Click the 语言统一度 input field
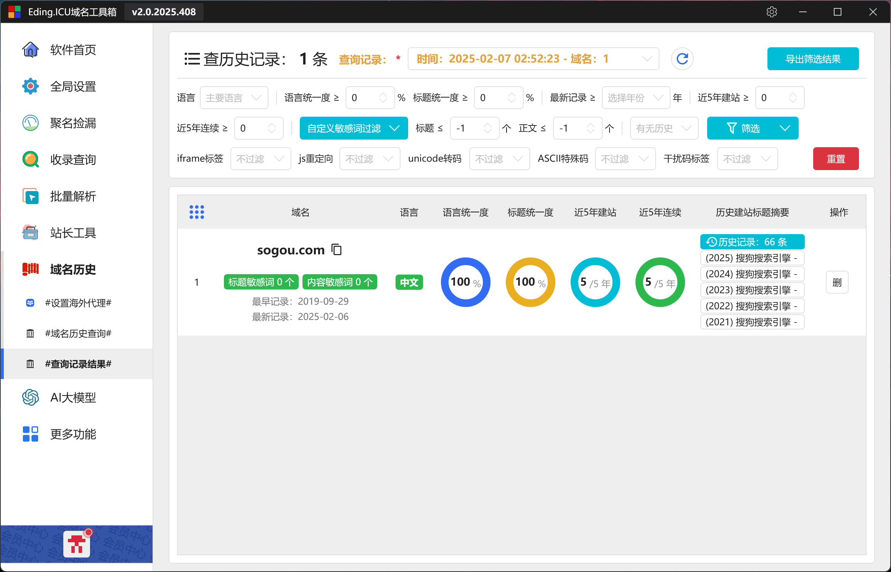The width and height of the screenshot is (891, 572). pyautogui.click(x=370, y=98)
